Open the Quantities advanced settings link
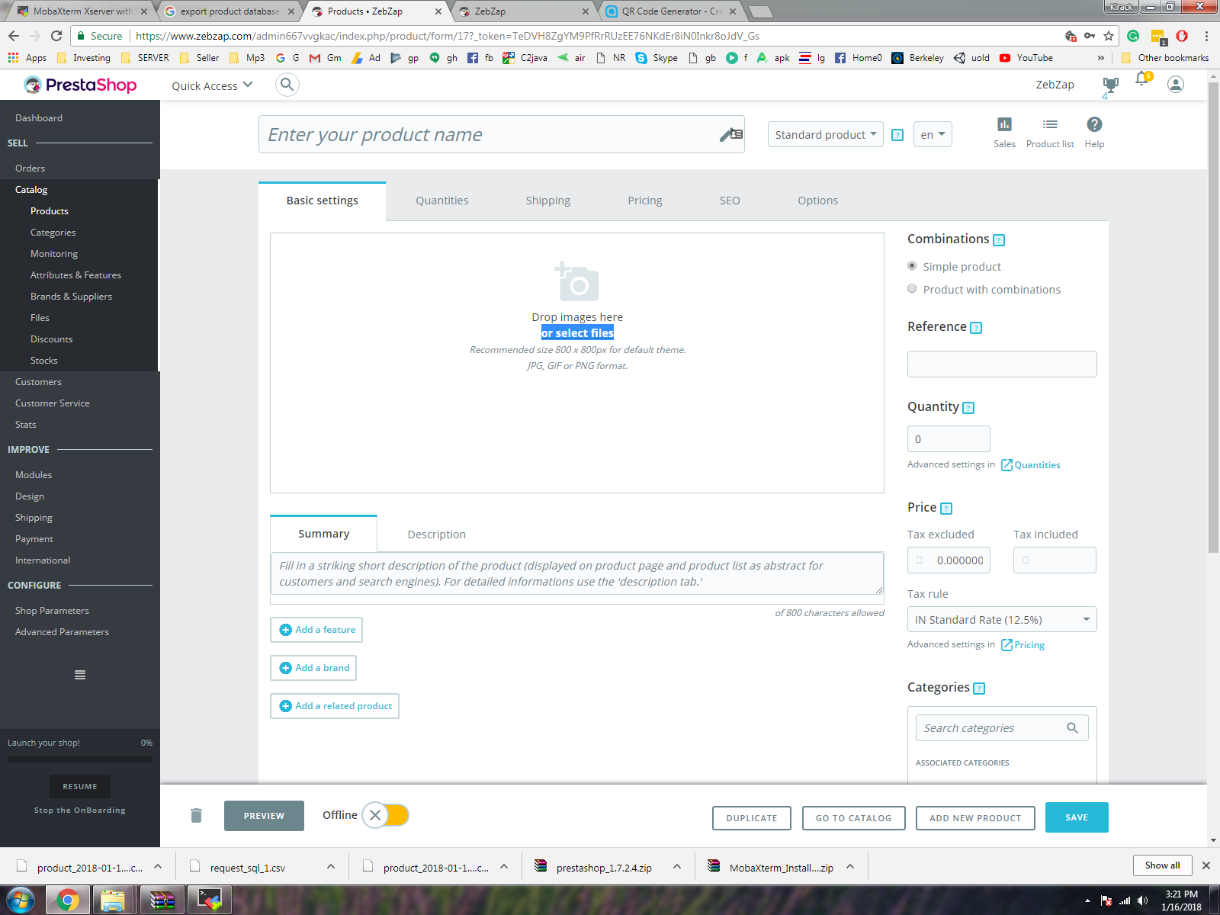This screenshot has width=1220, height=915. tap(1030, 465)
